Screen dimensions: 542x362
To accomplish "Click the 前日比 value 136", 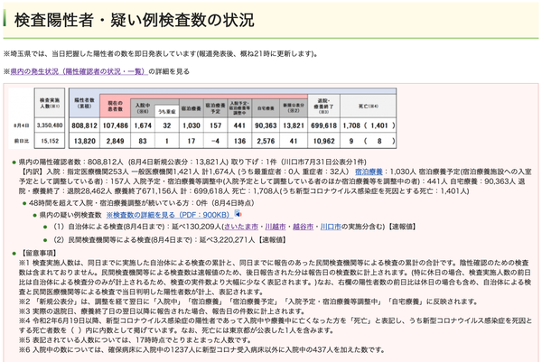I will coord(239,141).
